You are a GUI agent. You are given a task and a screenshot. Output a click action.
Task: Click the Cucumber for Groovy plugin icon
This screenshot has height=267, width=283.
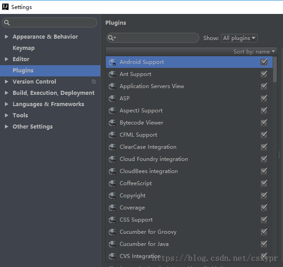112,232
